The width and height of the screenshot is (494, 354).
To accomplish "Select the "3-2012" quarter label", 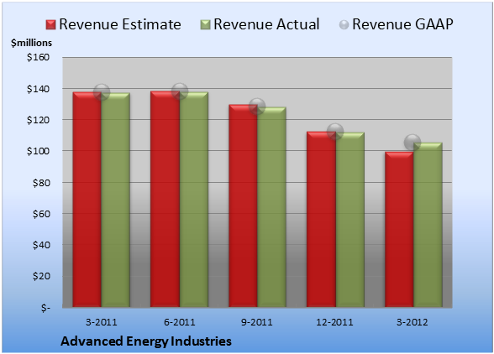I will 412,322.
